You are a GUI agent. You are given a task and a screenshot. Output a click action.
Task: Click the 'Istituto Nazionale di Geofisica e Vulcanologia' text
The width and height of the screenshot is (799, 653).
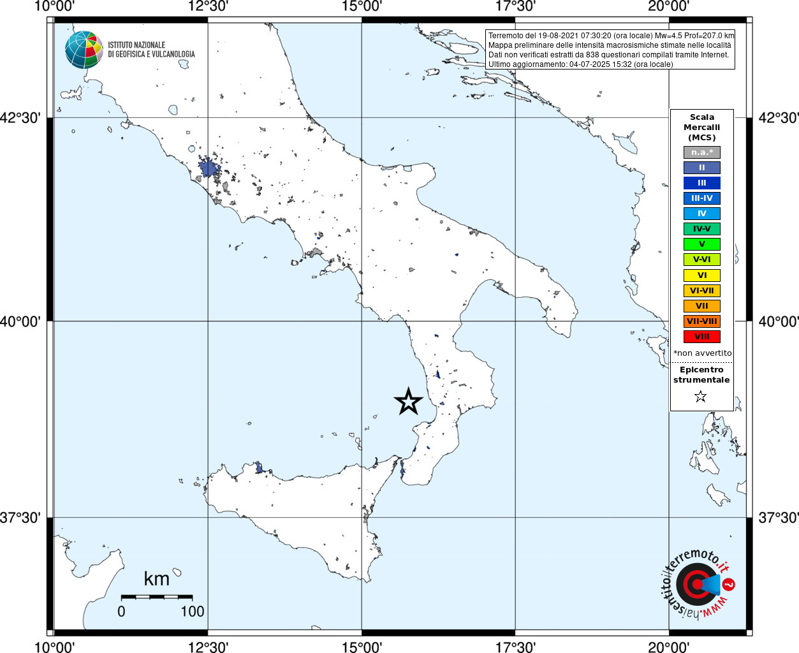[151, 50]
